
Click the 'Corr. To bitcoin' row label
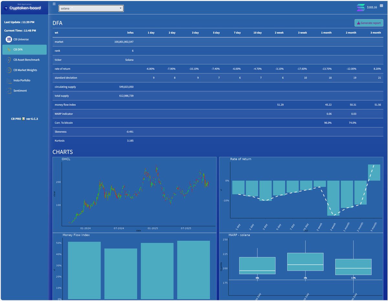tap(64, 123)
